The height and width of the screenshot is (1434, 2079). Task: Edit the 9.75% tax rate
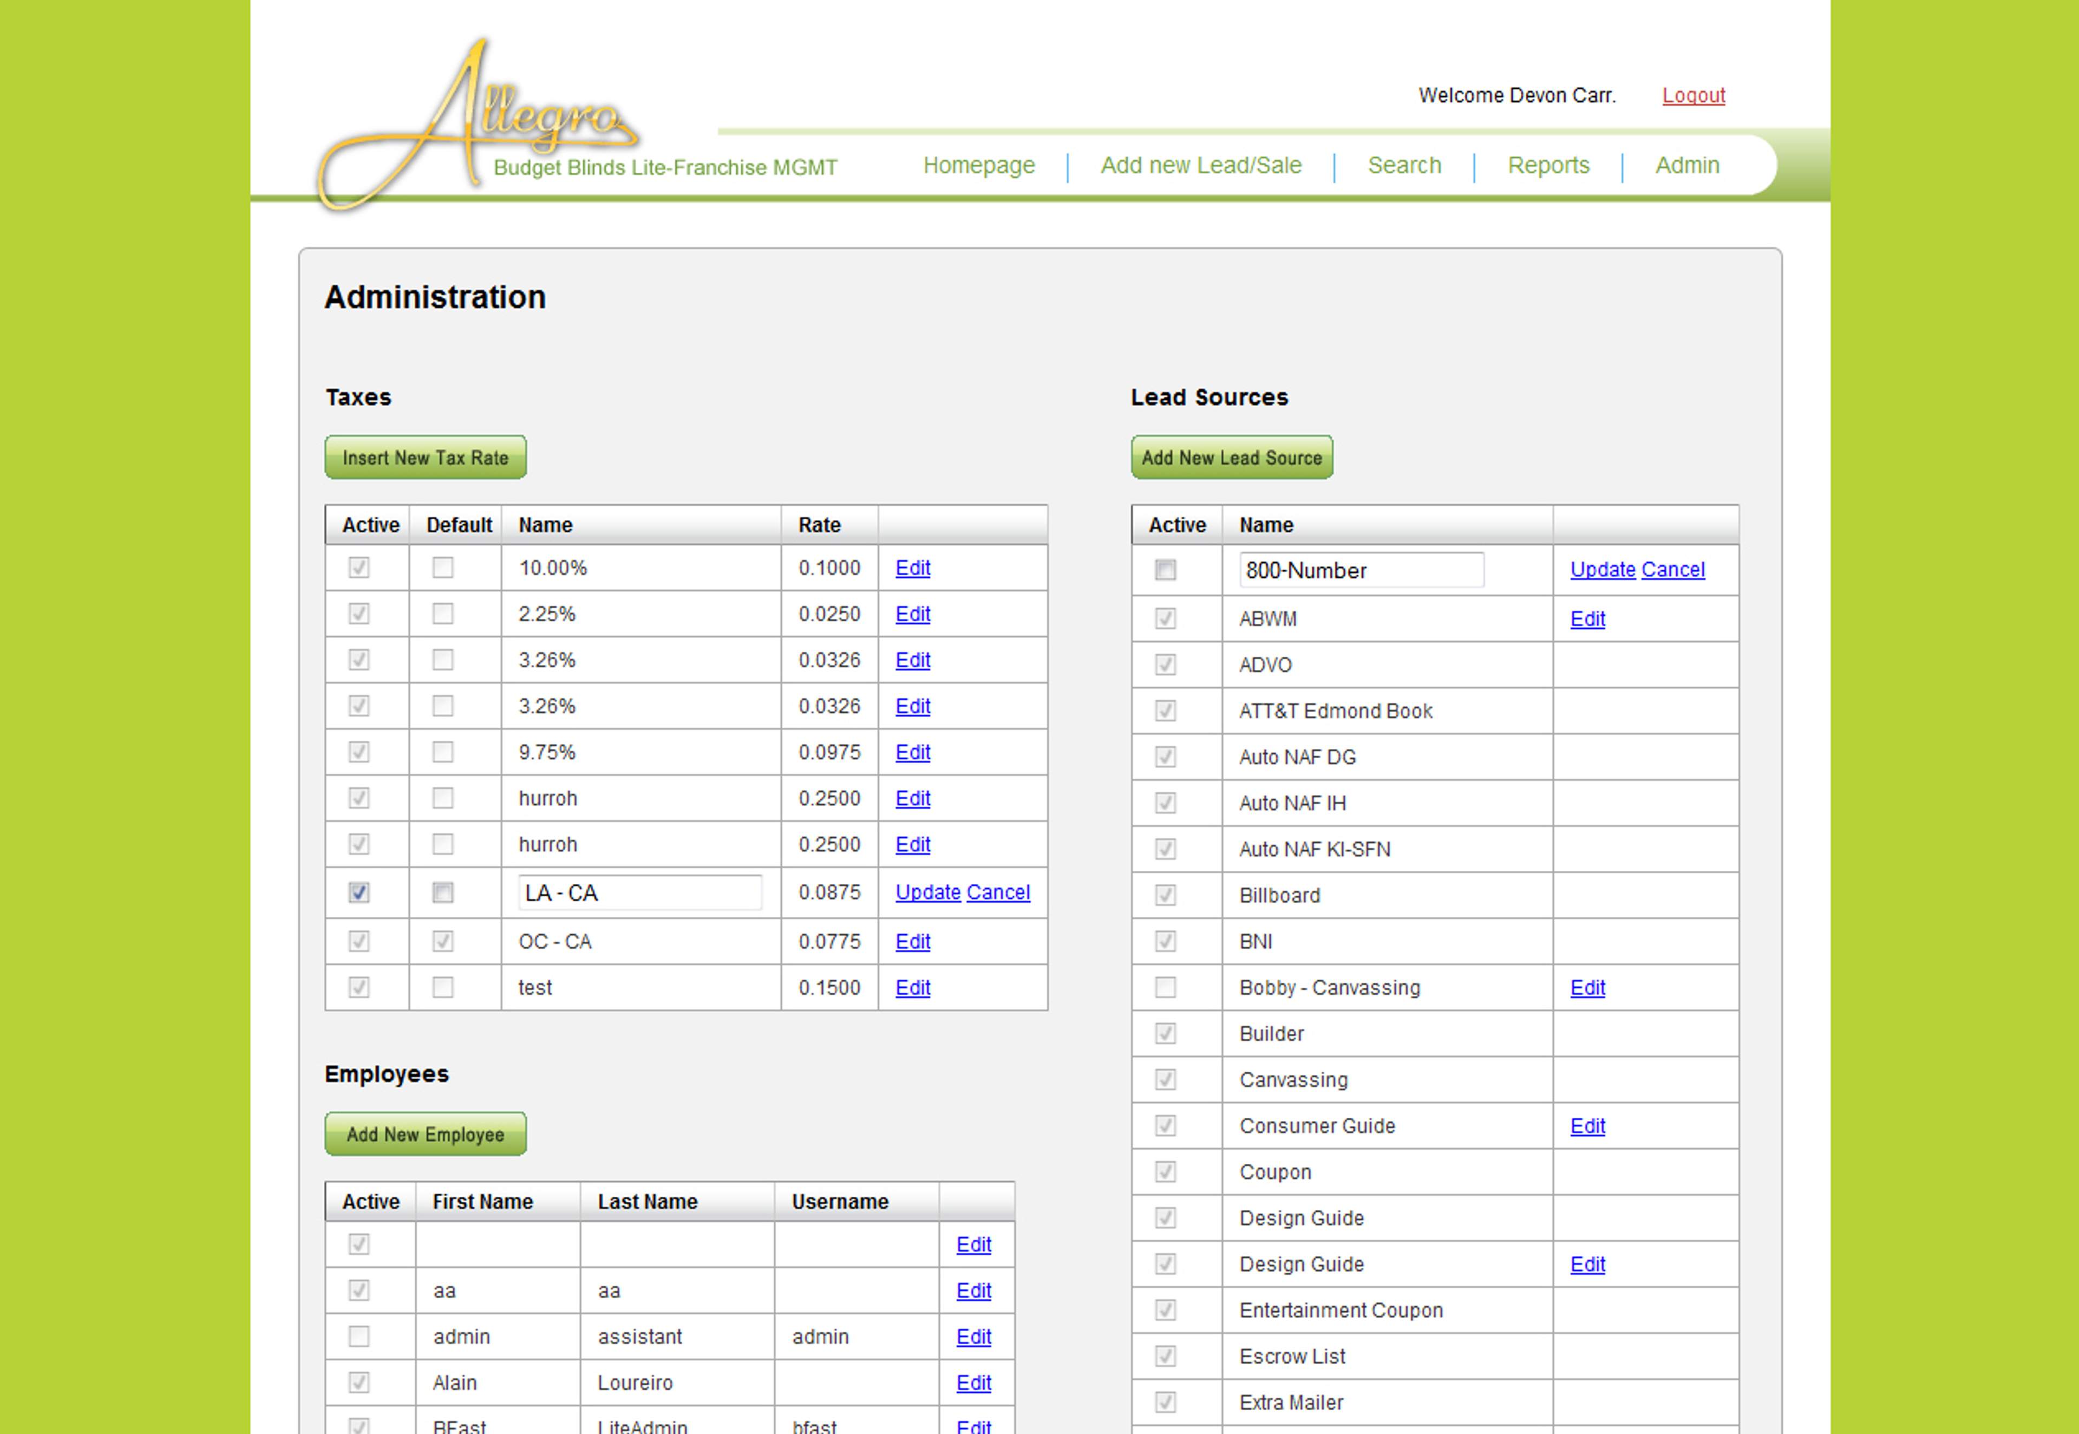(912, 752)
